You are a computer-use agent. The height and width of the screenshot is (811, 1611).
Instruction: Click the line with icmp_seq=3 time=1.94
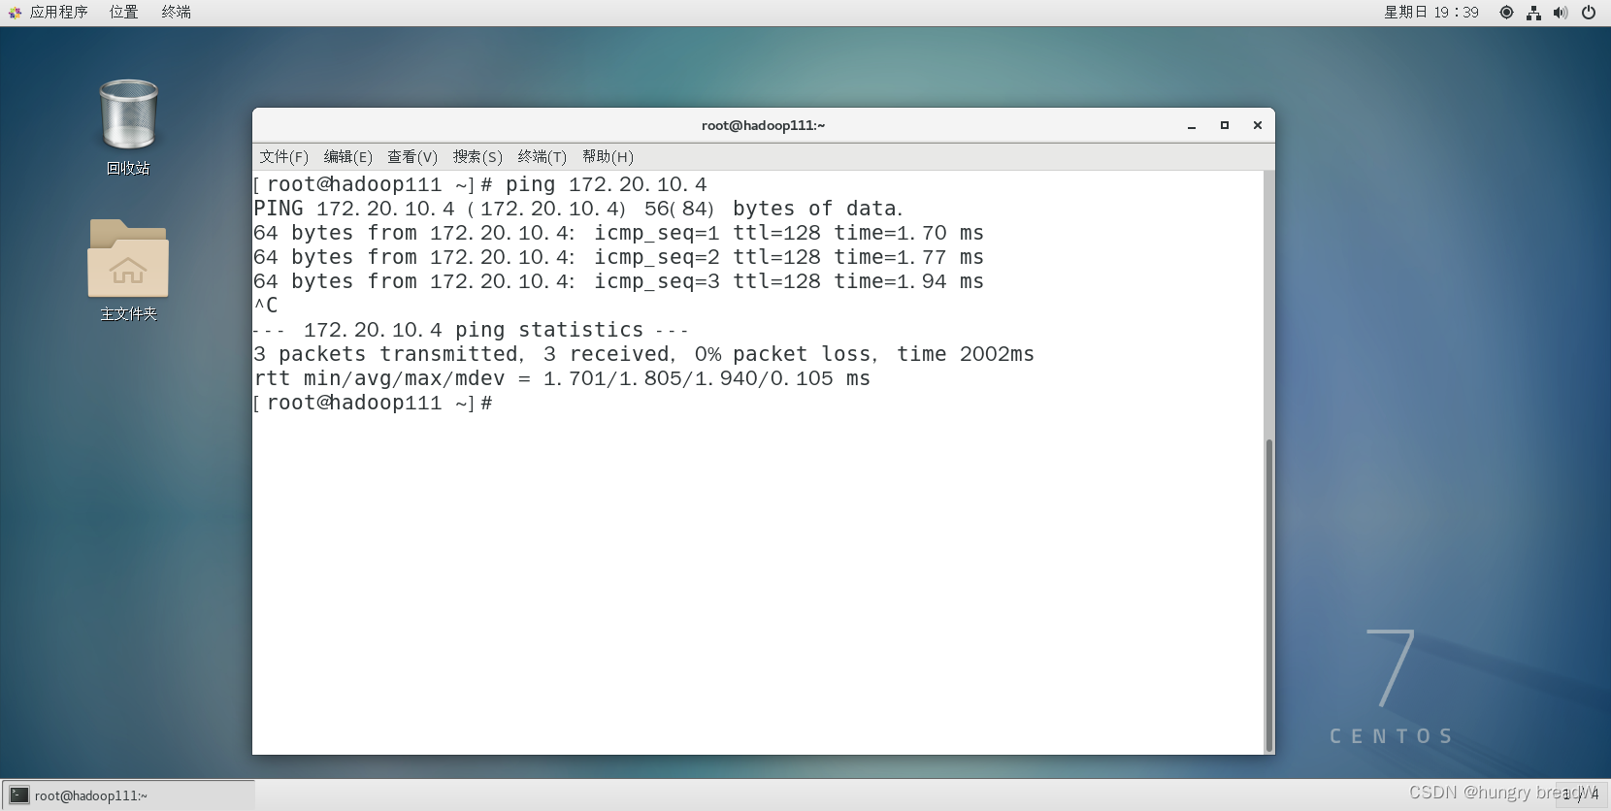tap(618, 281)
